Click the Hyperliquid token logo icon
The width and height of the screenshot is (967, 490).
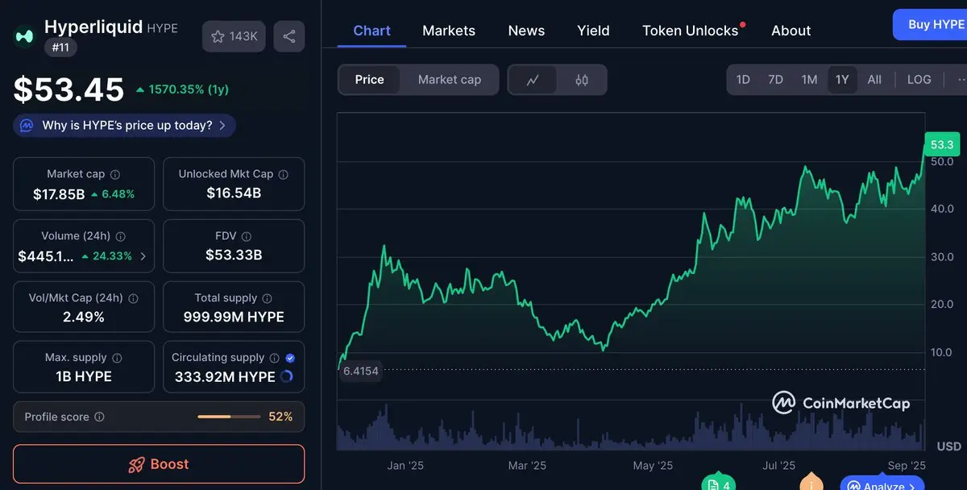tap(25, 36)
